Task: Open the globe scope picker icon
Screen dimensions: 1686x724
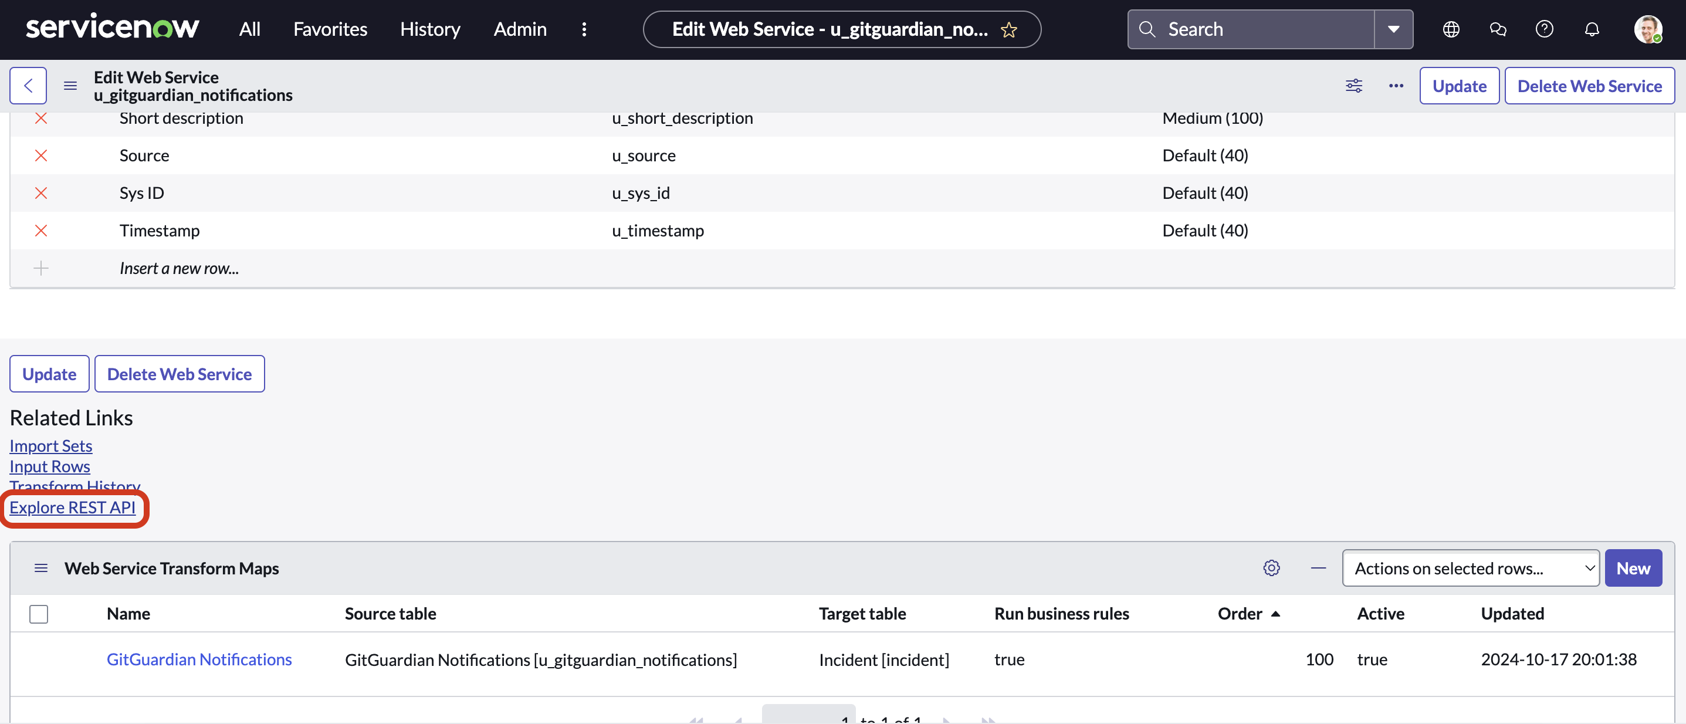Action: click(1451, 29)
